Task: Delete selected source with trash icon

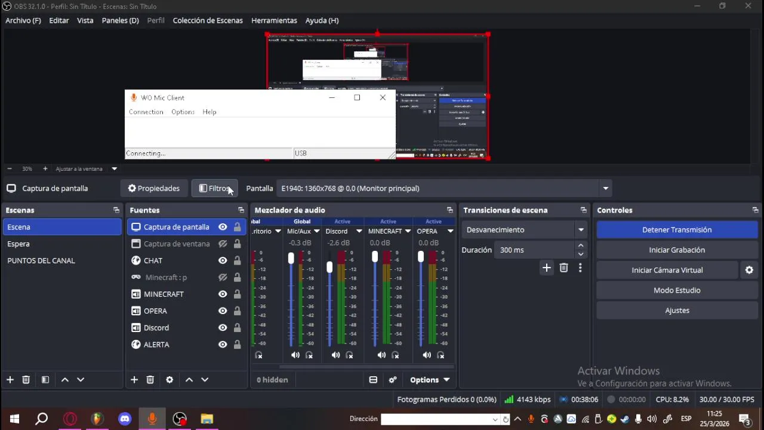Action: (150, 380)
